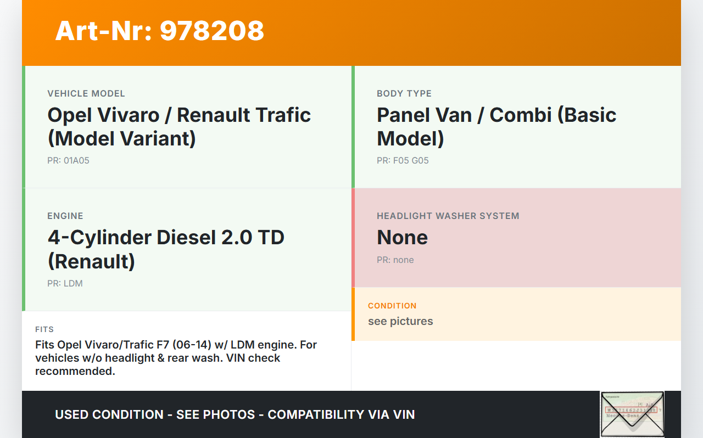Click the 'see pictures' condition text
Screen dimensions: 703x438
click(x=400, y=322)
